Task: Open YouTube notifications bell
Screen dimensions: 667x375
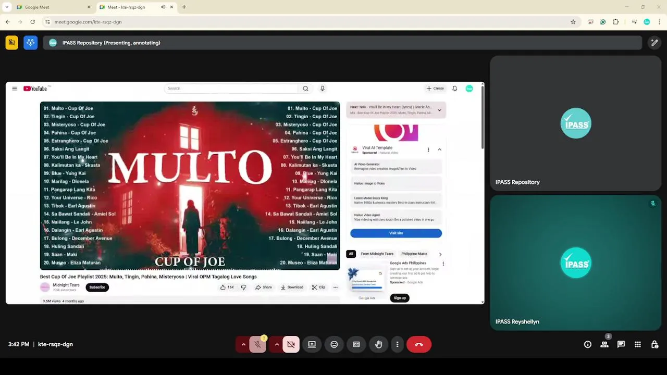Action: pos(455,89)
